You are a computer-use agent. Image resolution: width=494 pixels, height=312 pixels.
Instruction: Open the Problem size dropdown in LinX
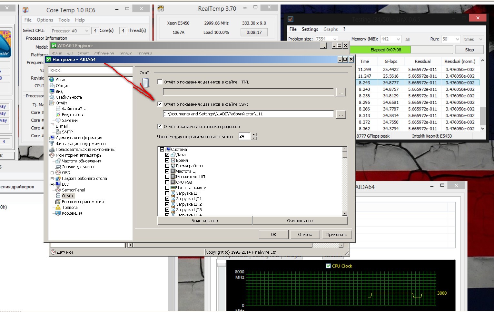[x=326, y=39]
